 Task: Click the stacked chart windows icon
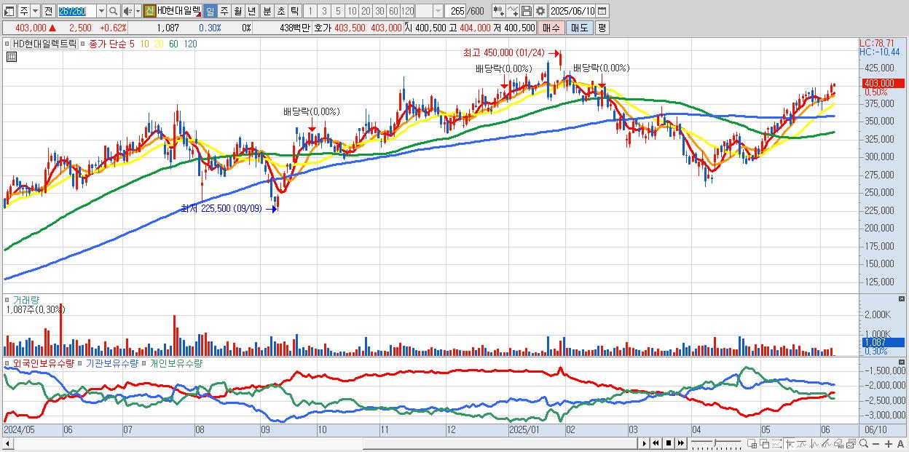click(x=851, y=443)
